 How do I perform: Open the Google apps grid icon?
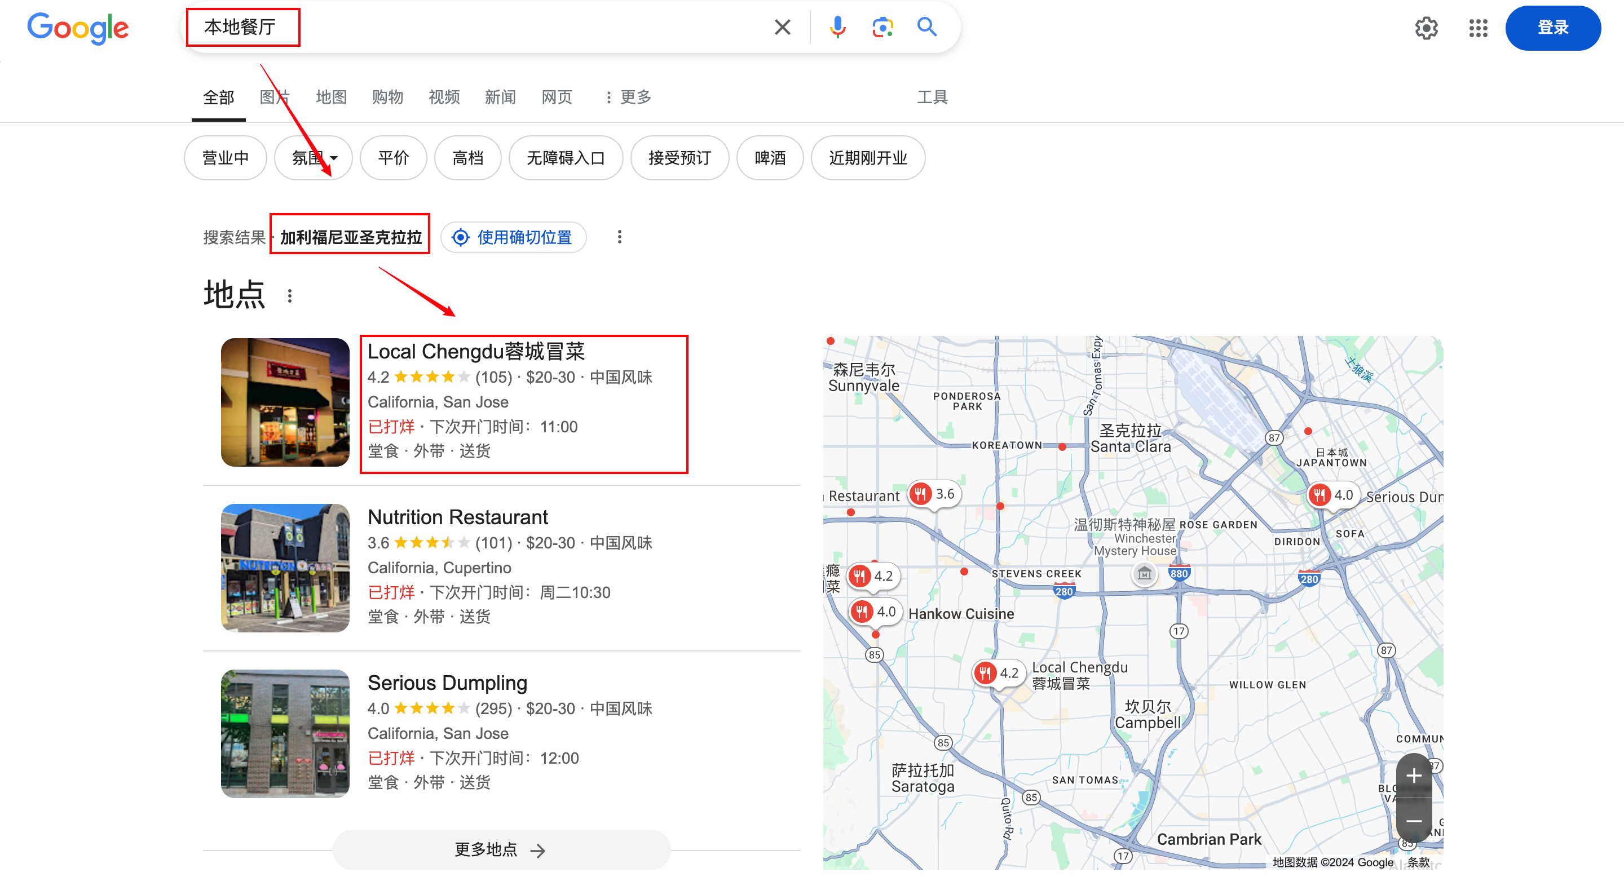pos(1478,28)
